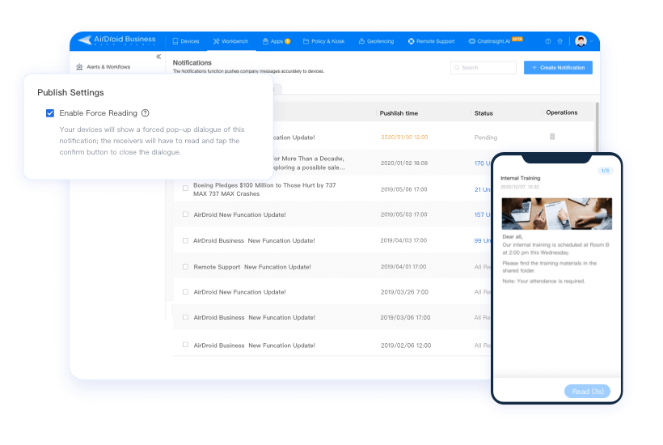
Task: Switch to the Workbench tab
Action: pos(231,41)
